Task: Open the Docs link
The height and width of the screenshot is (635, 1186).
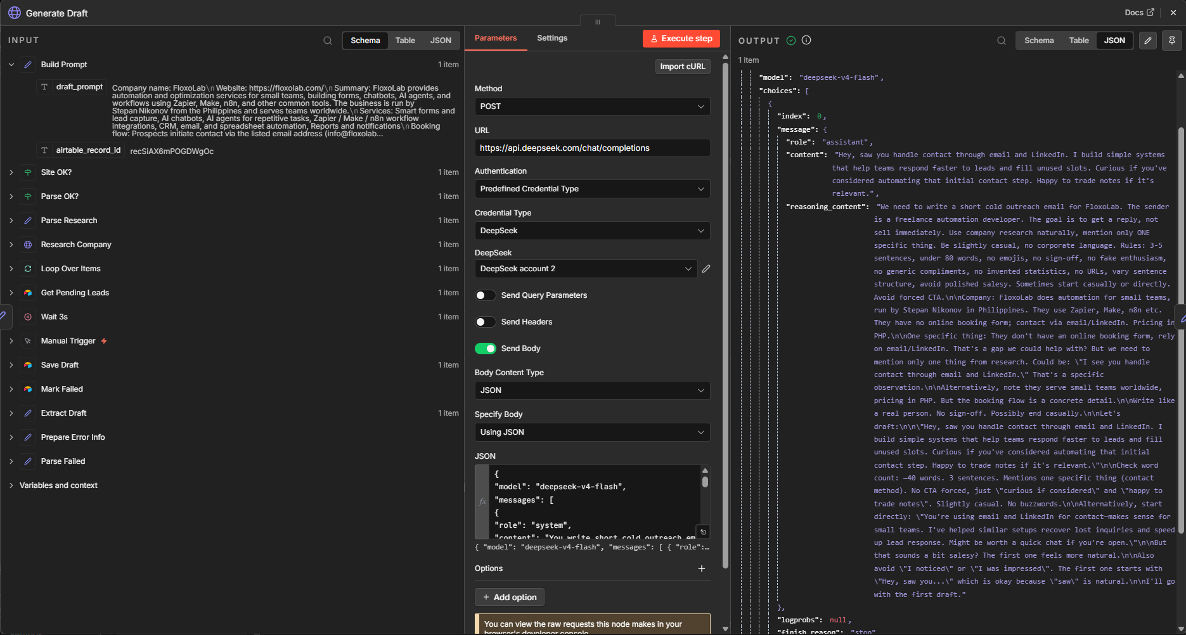Action: click(1139, 13)
